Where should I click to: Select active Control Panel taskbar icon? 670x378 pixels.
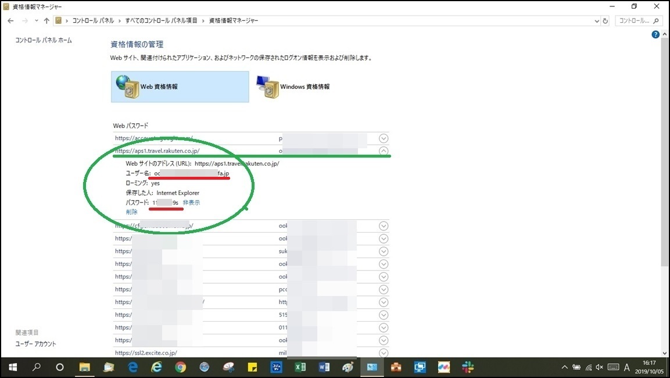point(372,368)
